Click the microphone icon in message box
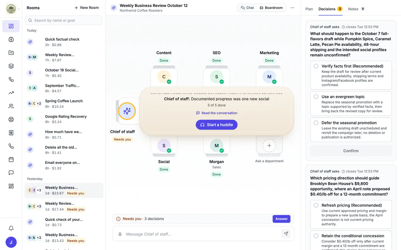The height and width of the screenshot is (250, 401). pos(120,234)
